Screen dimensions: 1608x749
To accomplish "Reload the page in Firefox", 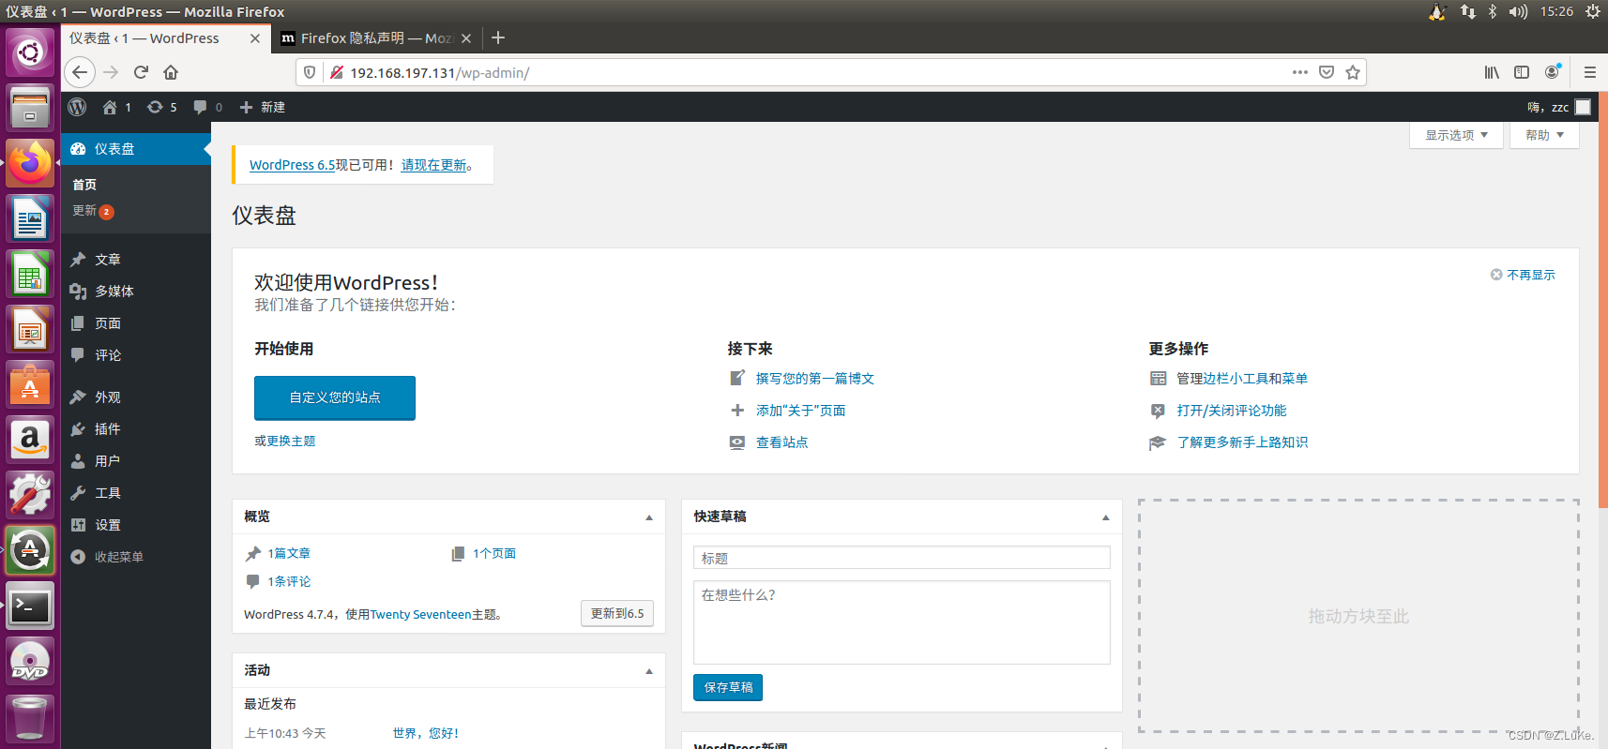I will click(x=141, y=72).
